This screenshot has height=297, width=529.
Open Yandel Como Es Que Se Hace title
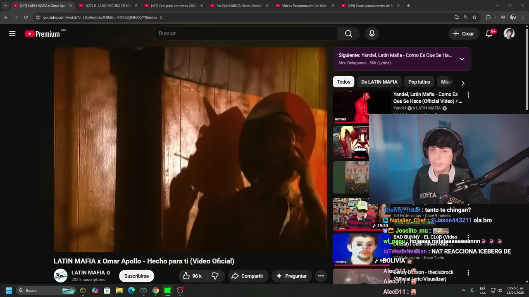click(x=427, y=98)
